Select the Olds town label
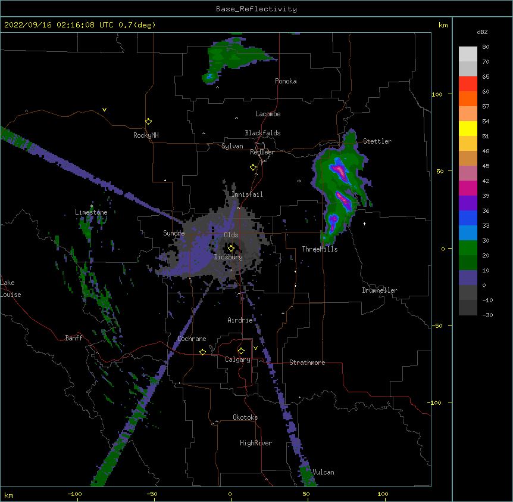The image size is (513, 502). tap(231, 235)
